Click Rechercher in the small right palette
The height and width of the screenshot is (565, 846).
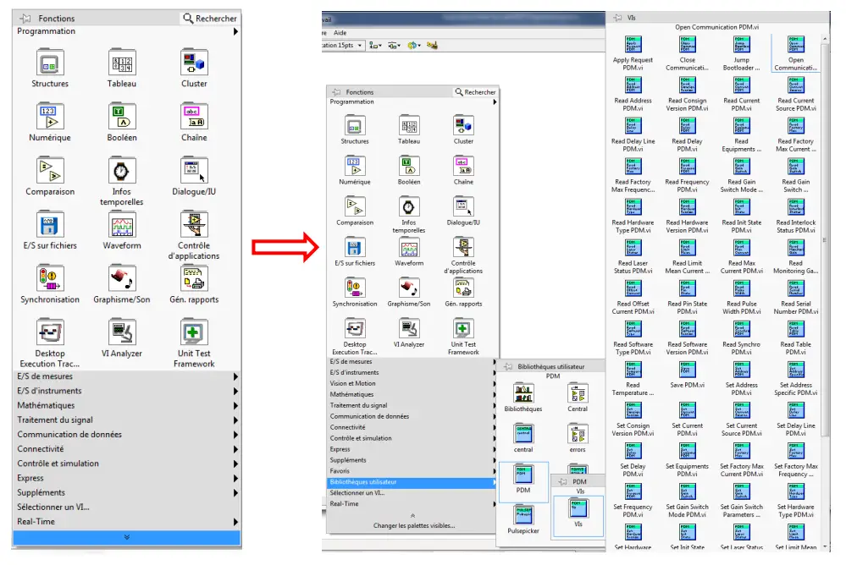(x=475, y=92)
